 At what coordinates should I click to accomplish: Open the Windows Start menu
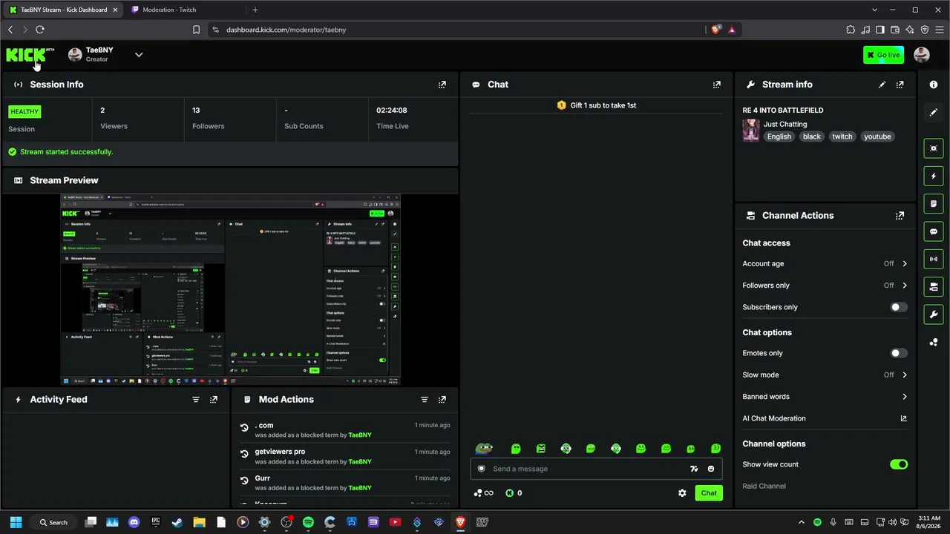(16, 523)
